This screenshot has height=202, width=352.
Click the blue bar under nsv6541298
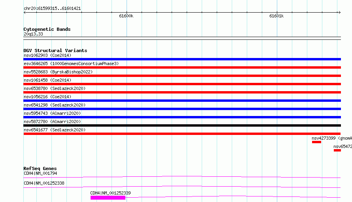(182, 109)
